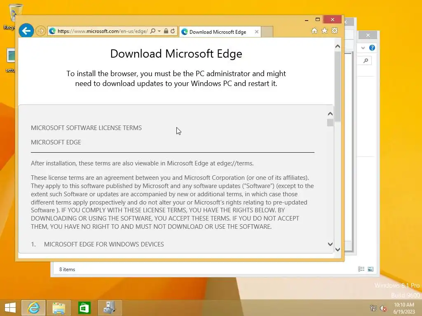Open File Explorer from the taskbar

coord(59,308)
